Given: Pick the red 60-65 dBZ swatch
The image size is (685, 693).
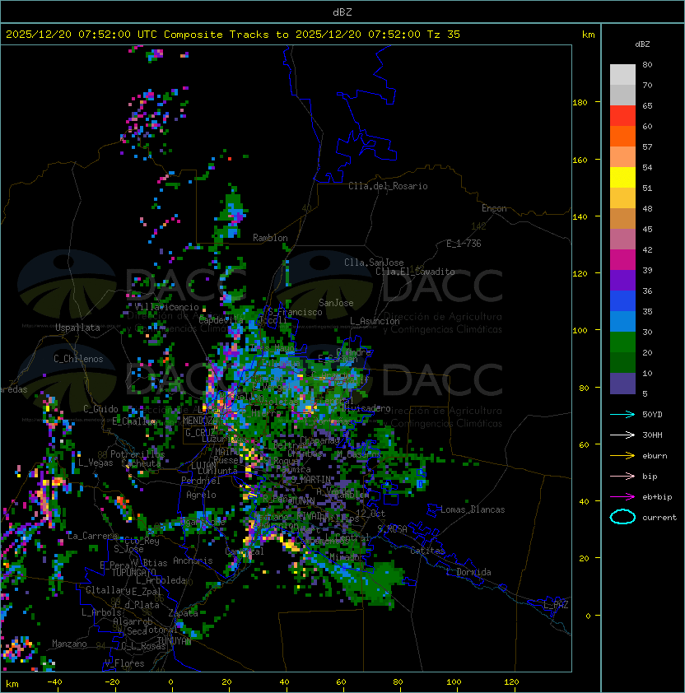Looking at the screenshot, I should coord(622,116).
